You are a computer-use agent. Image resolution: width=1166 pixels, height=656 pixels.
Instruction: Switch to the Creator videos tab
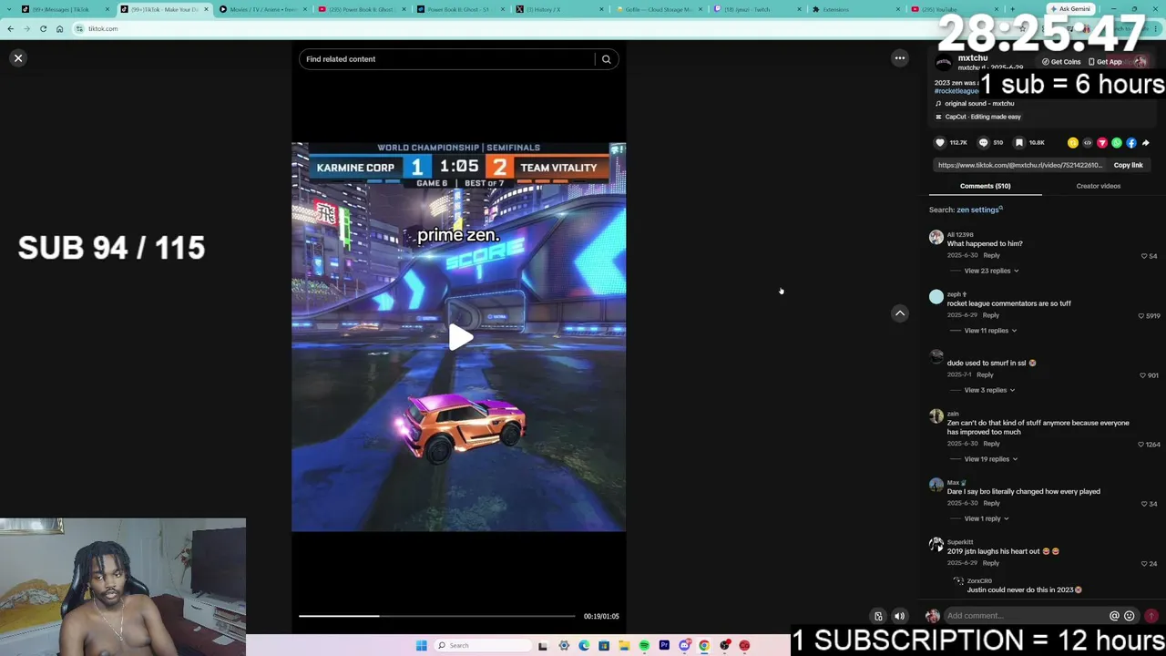[1099, 186]
